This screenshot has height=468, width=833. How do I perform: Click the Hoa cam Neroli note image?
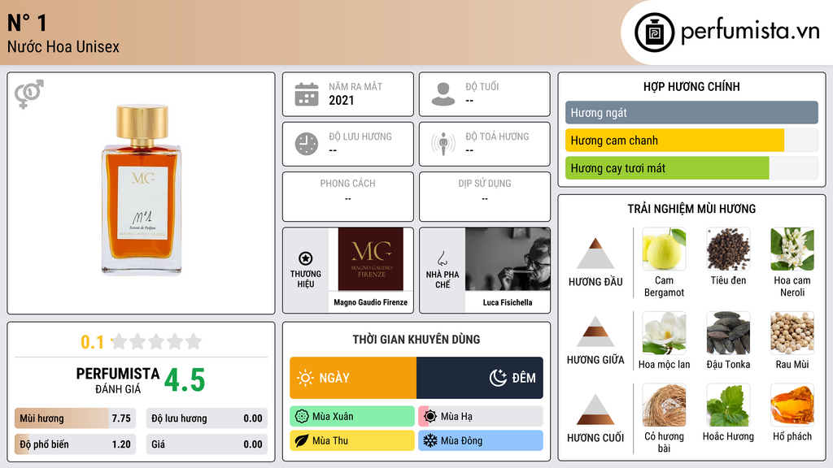click(x=792, y=249)
